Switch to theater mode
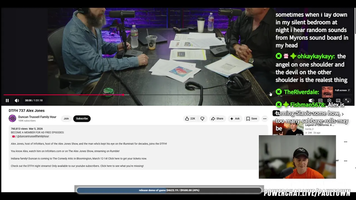Viewport: 356px width, 200px height. (x=338, y=101)
